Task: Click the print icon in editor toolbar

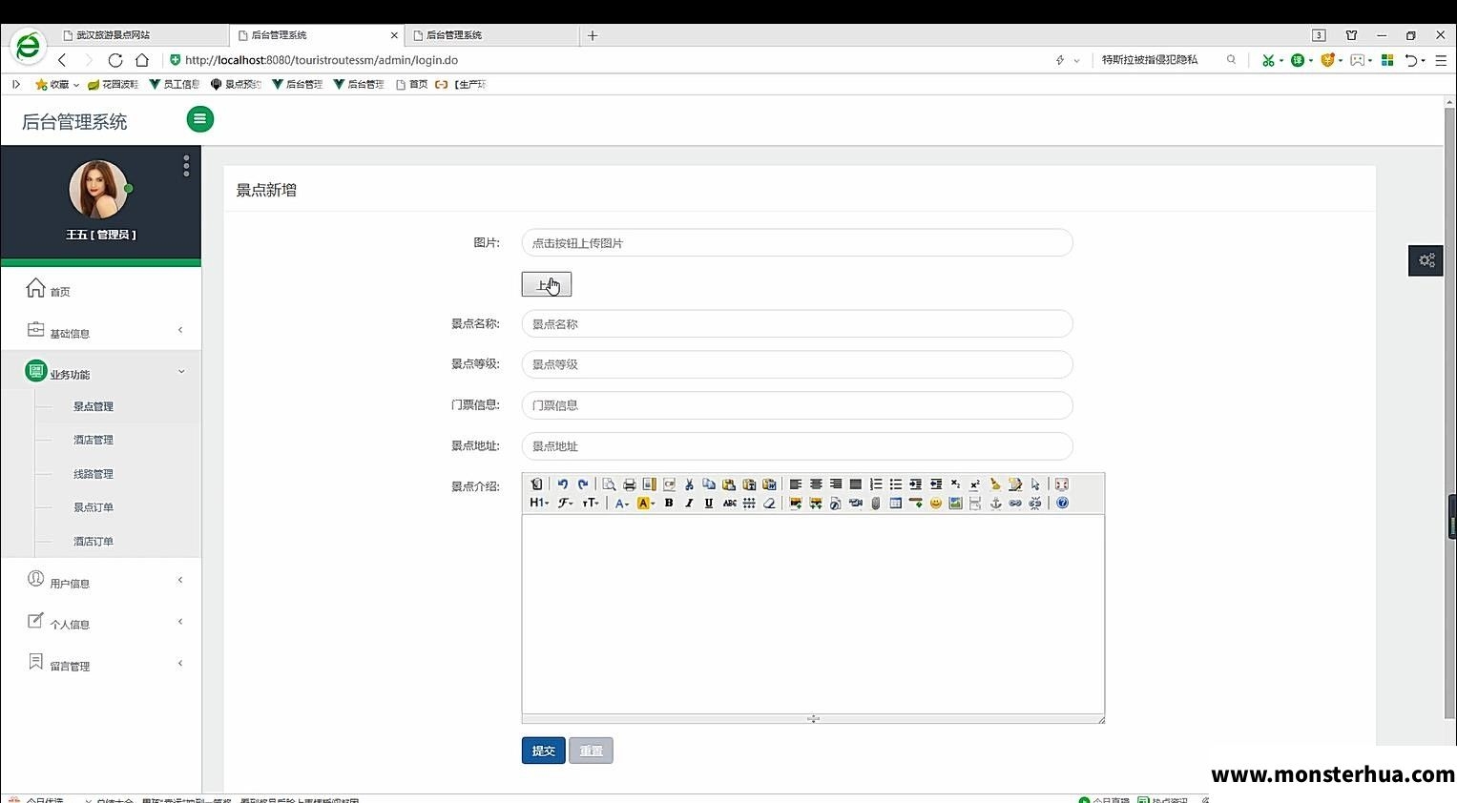Action: tap(630, 484)
